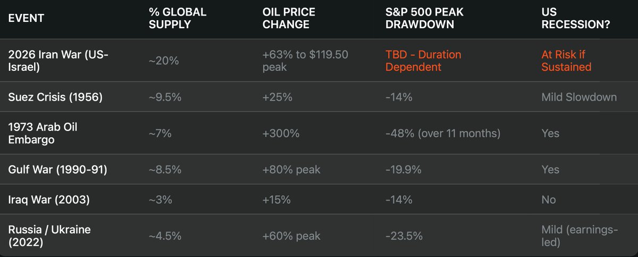
Task: Select the "-48% (over 11 months)" cell
Action: 443,133
